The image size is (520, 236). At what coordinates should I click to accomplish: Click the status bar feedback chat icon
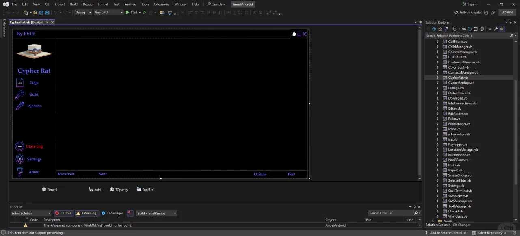pyautogui.click(x=4, y=233)
